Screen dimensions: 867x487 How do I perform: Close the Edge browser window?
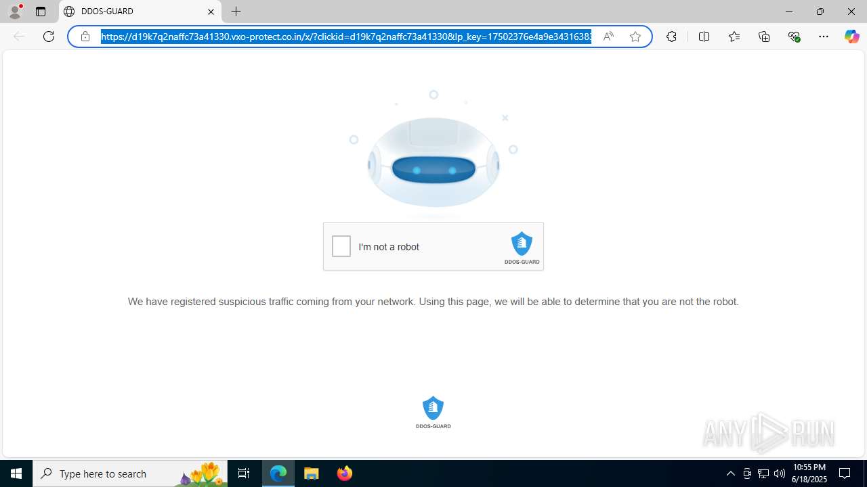pos(851,11)
